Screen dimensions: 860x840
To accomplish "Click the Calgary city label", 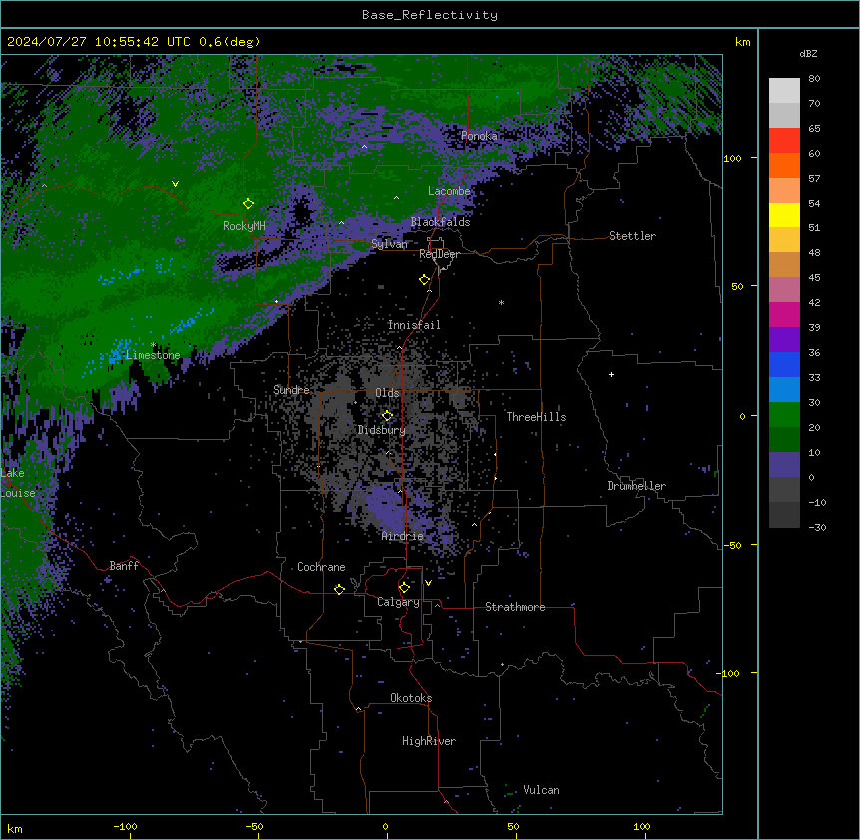I will click(398, 602).
